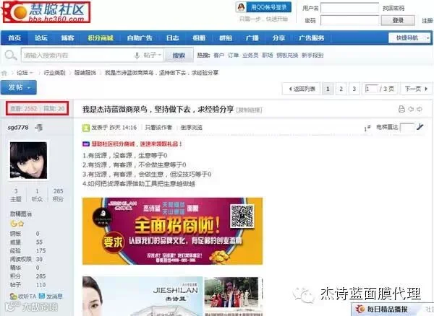Click the magnifier icon beside the search box

[x=11, y=56]
